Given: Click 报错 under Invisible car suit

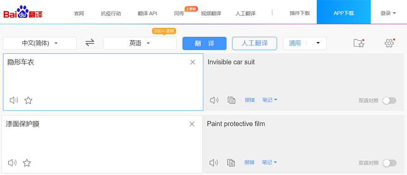Looking at the screenshot, I should [x=250, y=100].
